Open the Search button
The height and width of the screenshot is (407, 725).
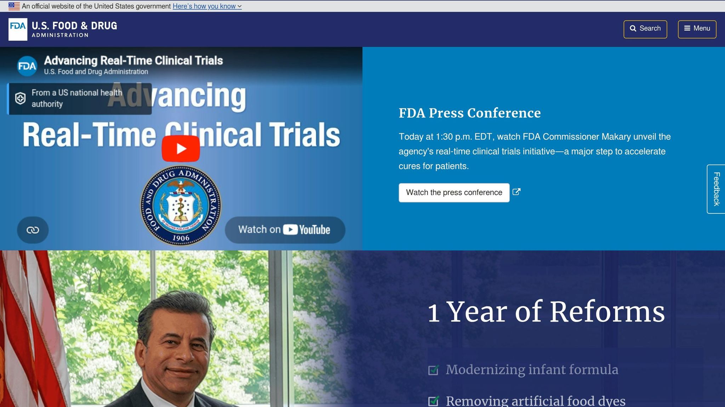645,29
